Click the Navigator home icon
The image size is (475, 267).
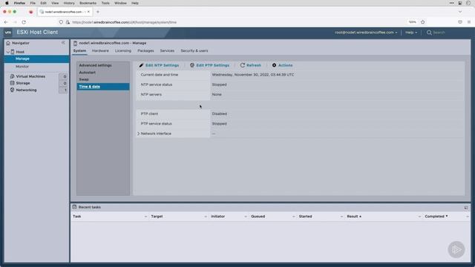[x=8, y=43]
